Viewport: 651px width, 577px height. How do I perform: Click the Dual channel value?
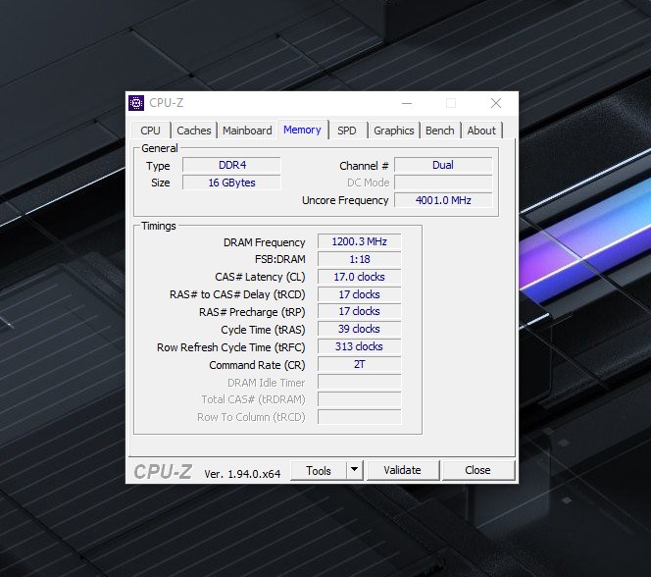point(443,165)
